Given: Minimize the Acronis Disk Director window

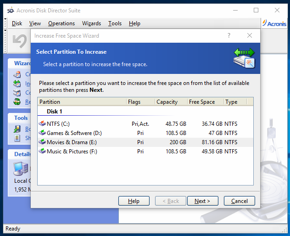Looking at the screenshot, I should point(235,10).
